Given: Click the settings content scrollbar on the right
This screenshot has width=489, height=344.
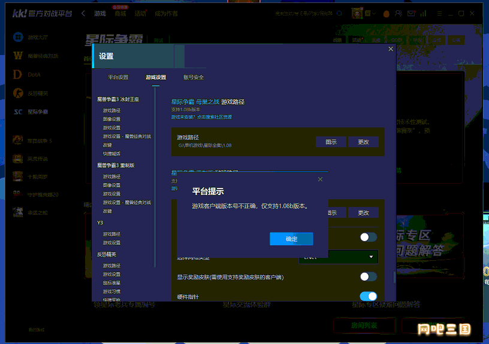Looking at the screenshot, I should pos(394,277).
